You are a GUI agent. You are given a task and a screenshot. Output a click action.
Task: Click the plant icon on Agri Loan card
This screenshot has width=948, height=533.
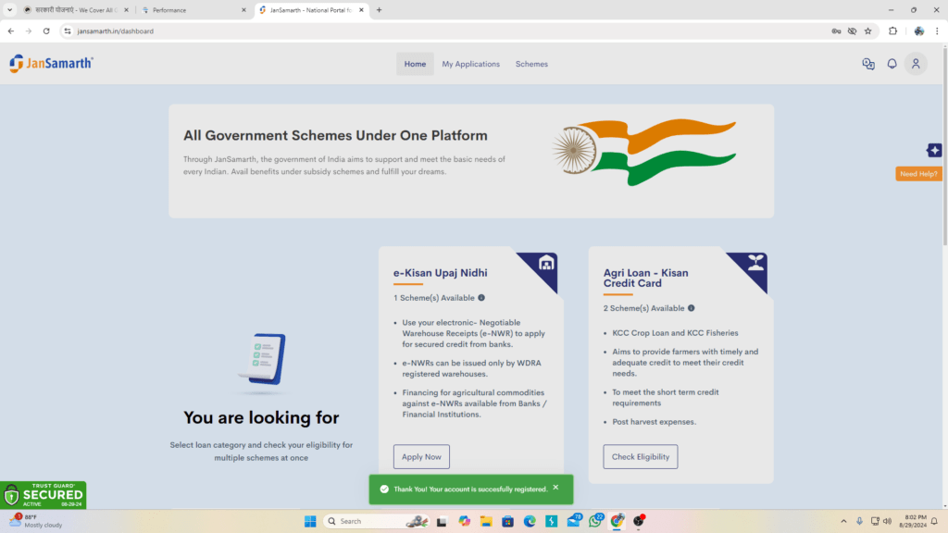coord(755,262)
